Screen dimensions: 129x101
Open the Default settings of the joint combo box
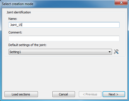[x=60, y=52]
